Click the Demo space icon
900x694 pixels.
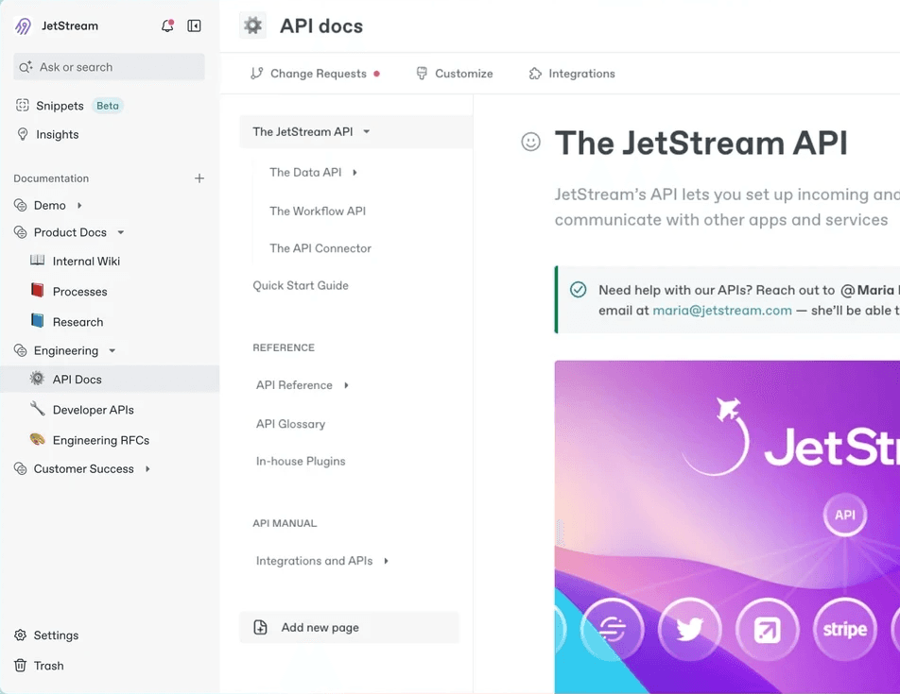(x=20, y=205)
